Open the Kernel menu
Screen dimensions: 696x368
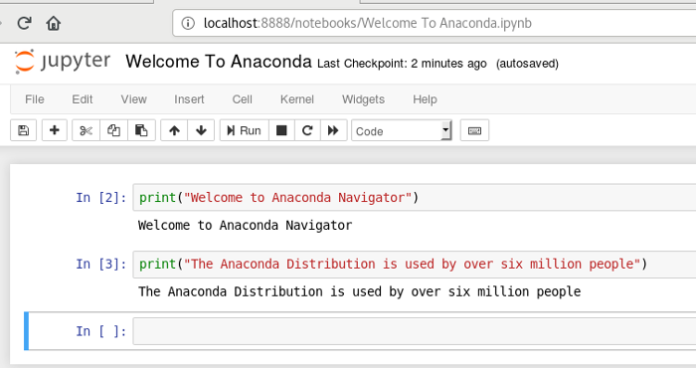tap(297, 99)
